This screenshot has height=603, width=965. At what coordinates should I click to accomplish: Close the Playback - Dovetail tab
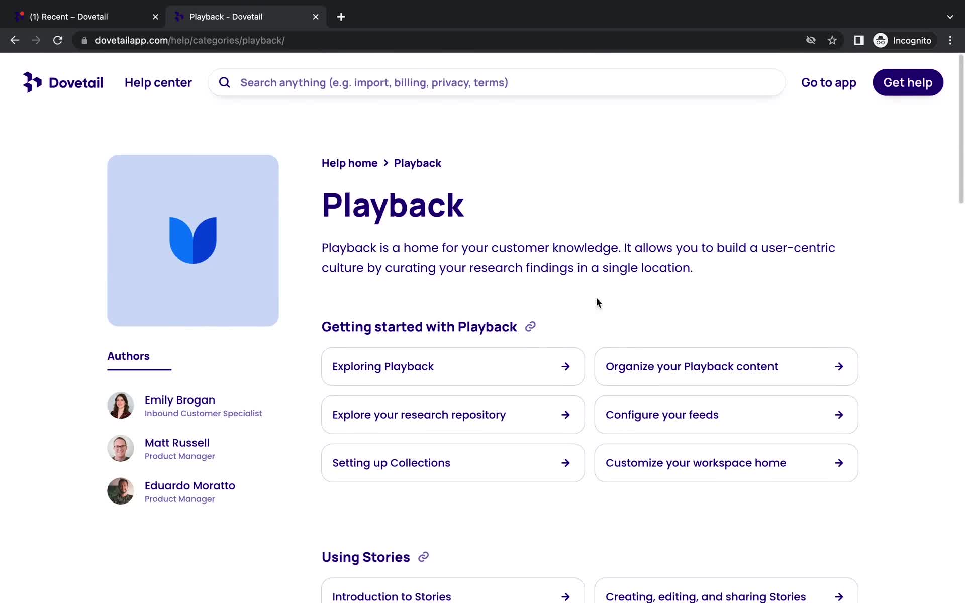[x=316, y=17]
